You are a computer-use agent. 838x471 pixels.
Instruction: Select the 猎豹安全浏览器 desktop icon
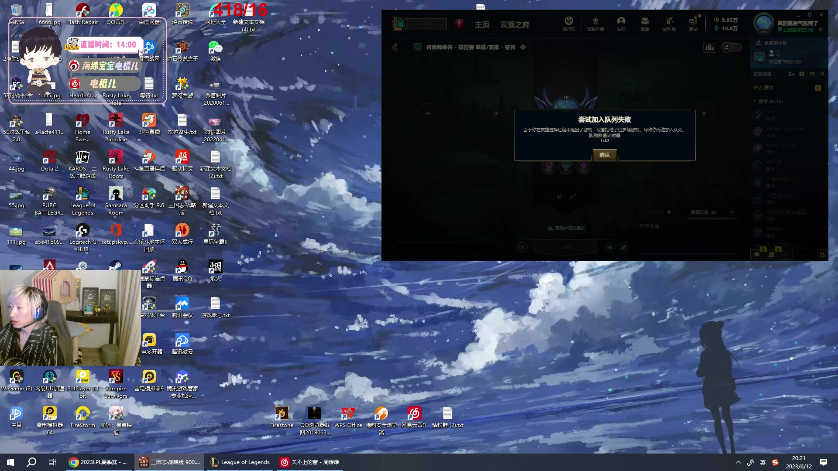click(381, 421)
